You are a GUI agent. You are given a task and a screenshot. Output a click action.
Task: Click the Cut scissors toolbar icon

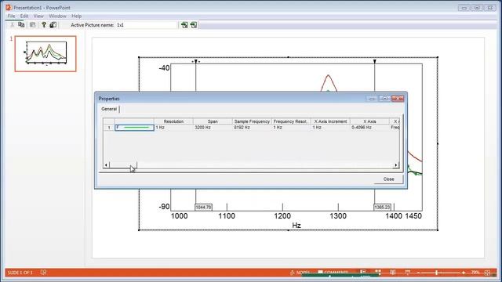coord(13,25)
